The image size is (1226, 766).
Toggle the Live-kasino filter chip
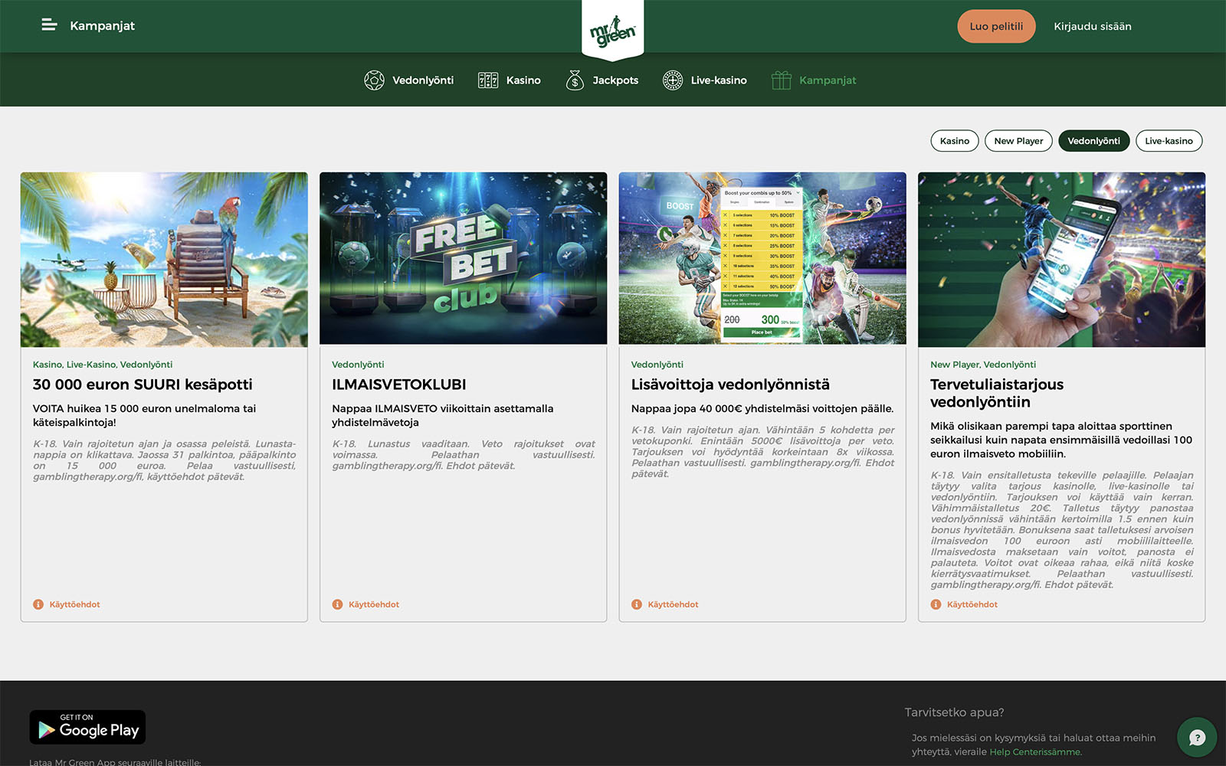click(x=1169, y=141)
